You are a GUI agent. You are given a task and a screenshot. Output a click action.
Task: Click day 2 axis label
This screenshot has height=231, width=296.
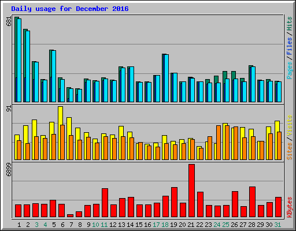coord(28,225)
